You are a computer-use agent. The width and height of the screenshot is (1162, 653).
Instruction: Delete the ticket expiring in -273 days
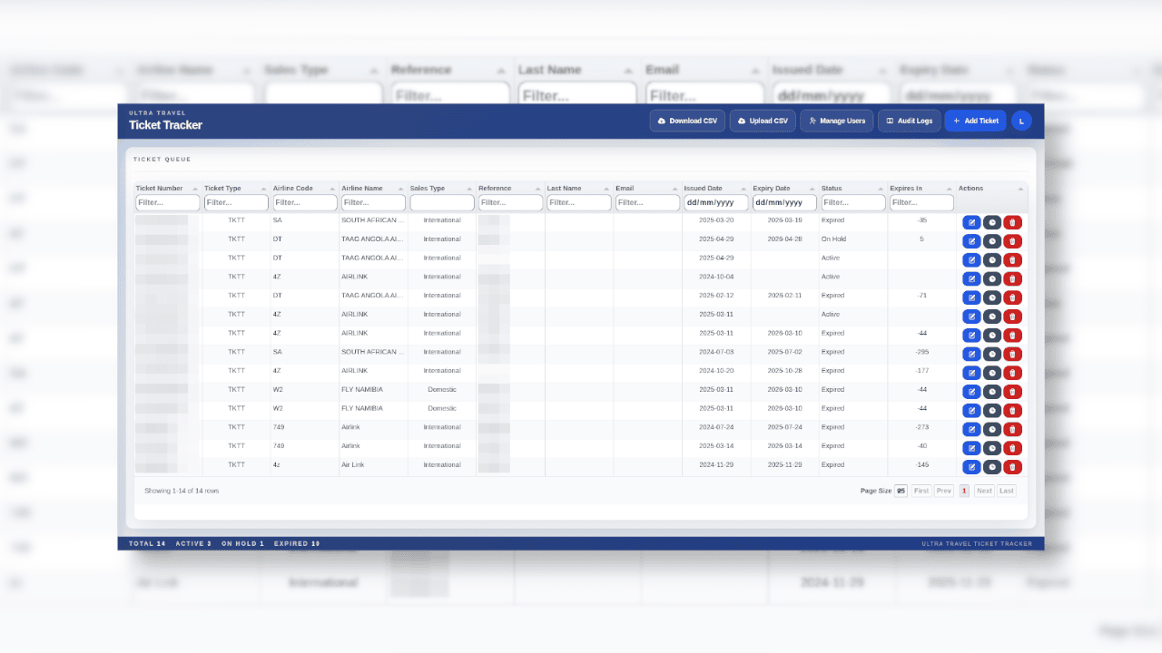point(1013,429)
